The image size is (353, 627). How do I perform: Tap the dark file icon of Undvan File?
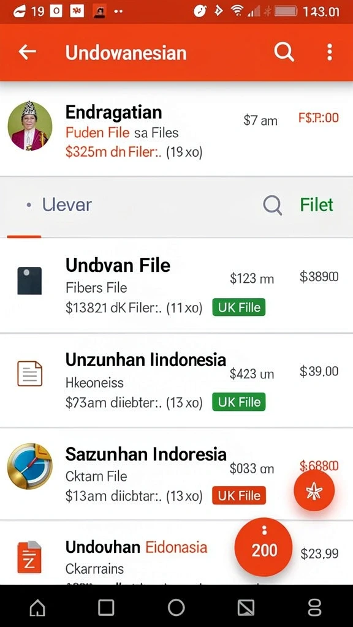pos(29,280)
